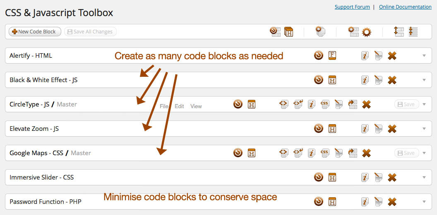Open the Online Documentation link
The image size is (437, 215).
405,7
